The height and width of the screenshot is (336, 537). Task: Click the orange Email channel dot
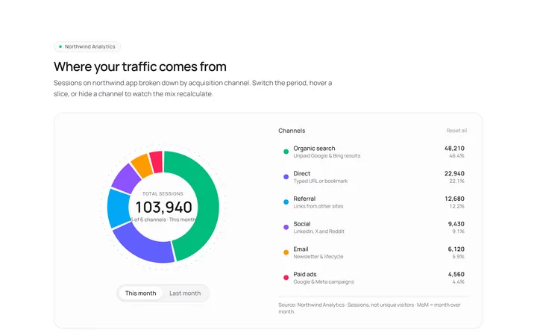coord(286,252)
